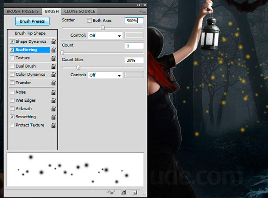This screenshot has height=198, width=268.
Task: Select the Scattering label text
Action: click(x=26, y=49)
